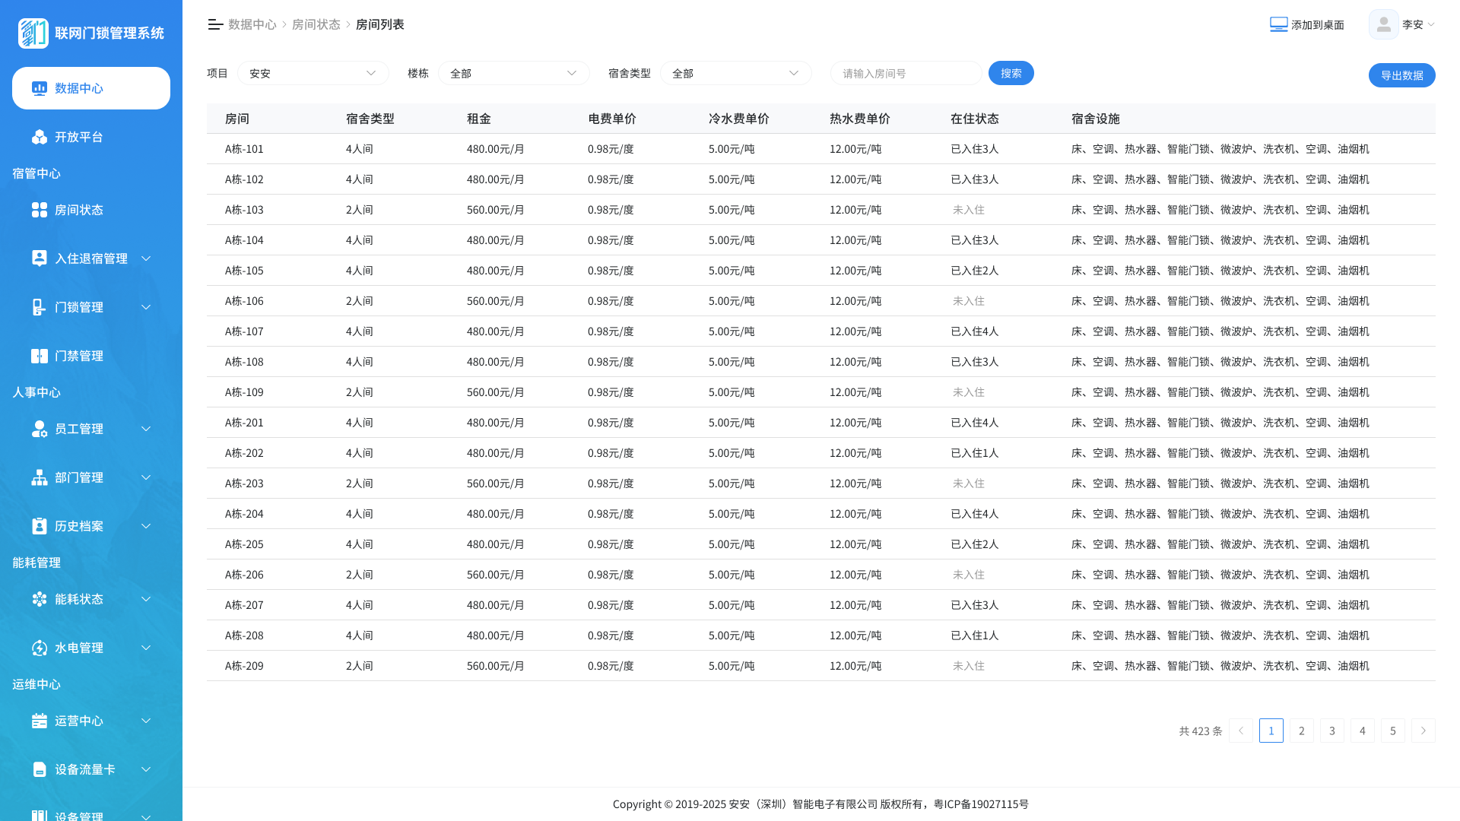Open the 宿舍类型 dropdown

tap(736, 73)
